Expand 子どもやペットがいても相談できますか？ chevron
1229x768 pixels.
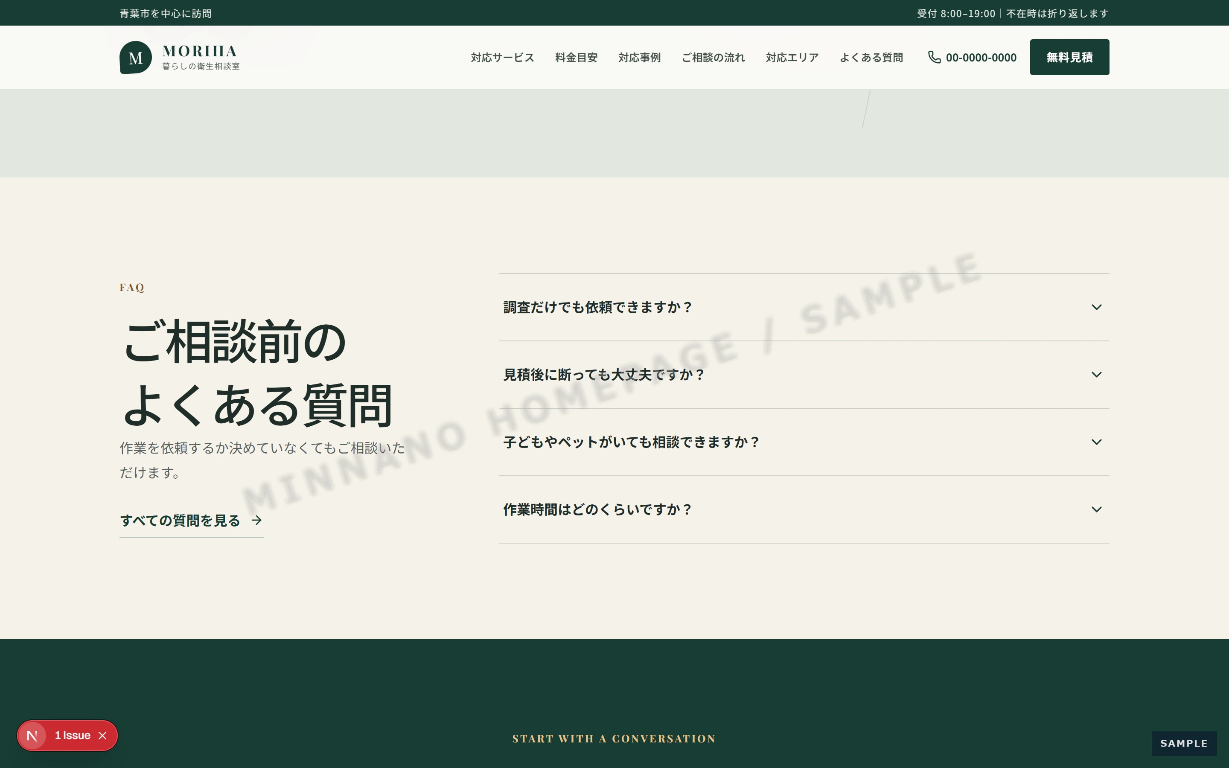[x=1096, y=442]
